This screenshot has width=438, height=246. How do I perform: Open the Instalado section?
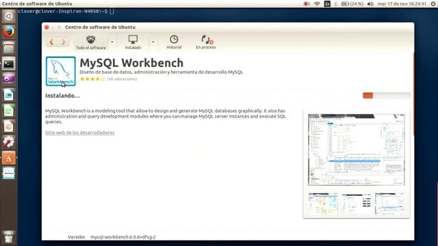pos(133,42)
